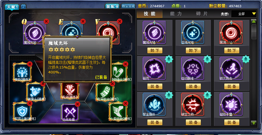Open the 类型 全部 dropdown

[244, 14]
